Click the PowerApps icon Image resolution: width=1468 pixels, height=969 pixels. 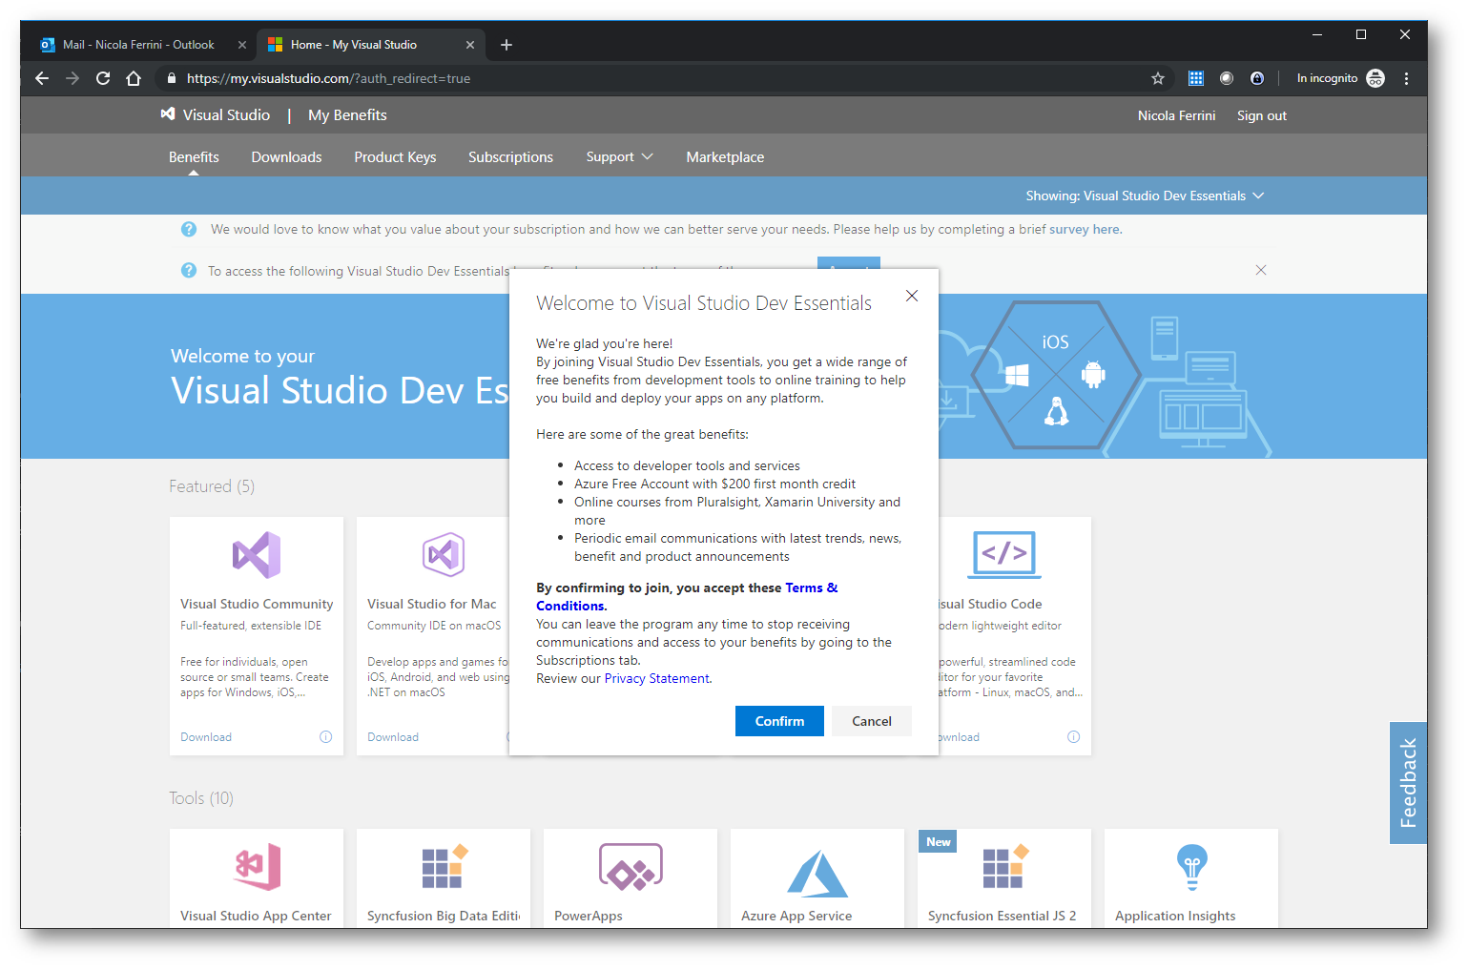tap(631, 867)
